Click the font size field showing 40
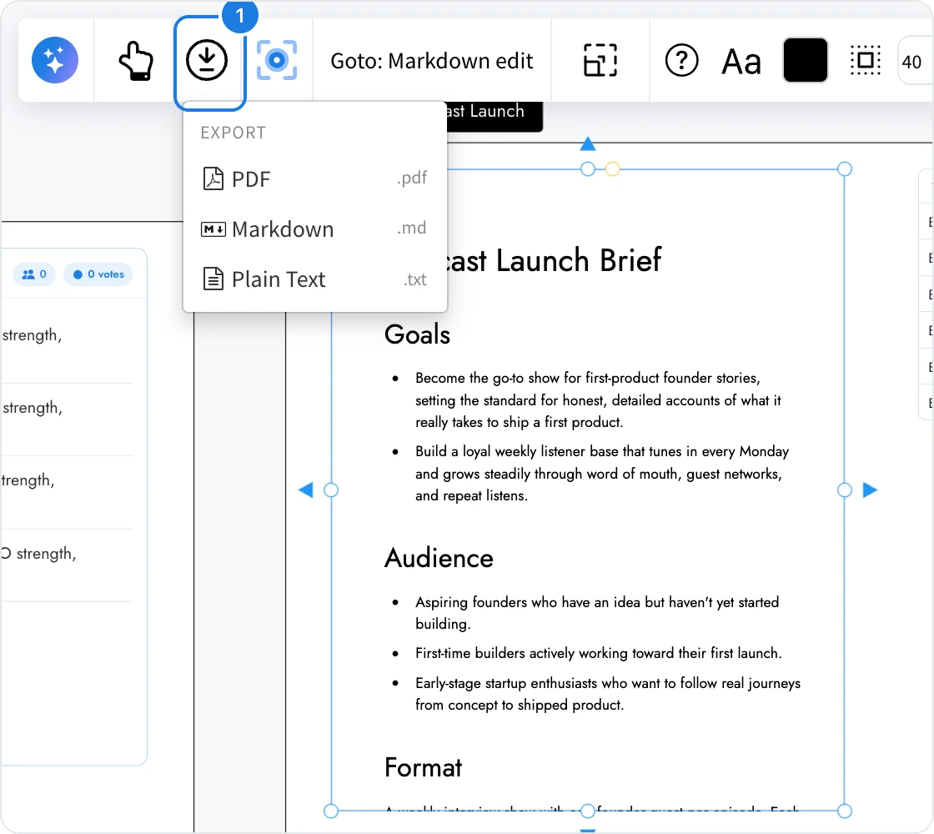Screen dimensions: 934x834 tap(914, 62)
